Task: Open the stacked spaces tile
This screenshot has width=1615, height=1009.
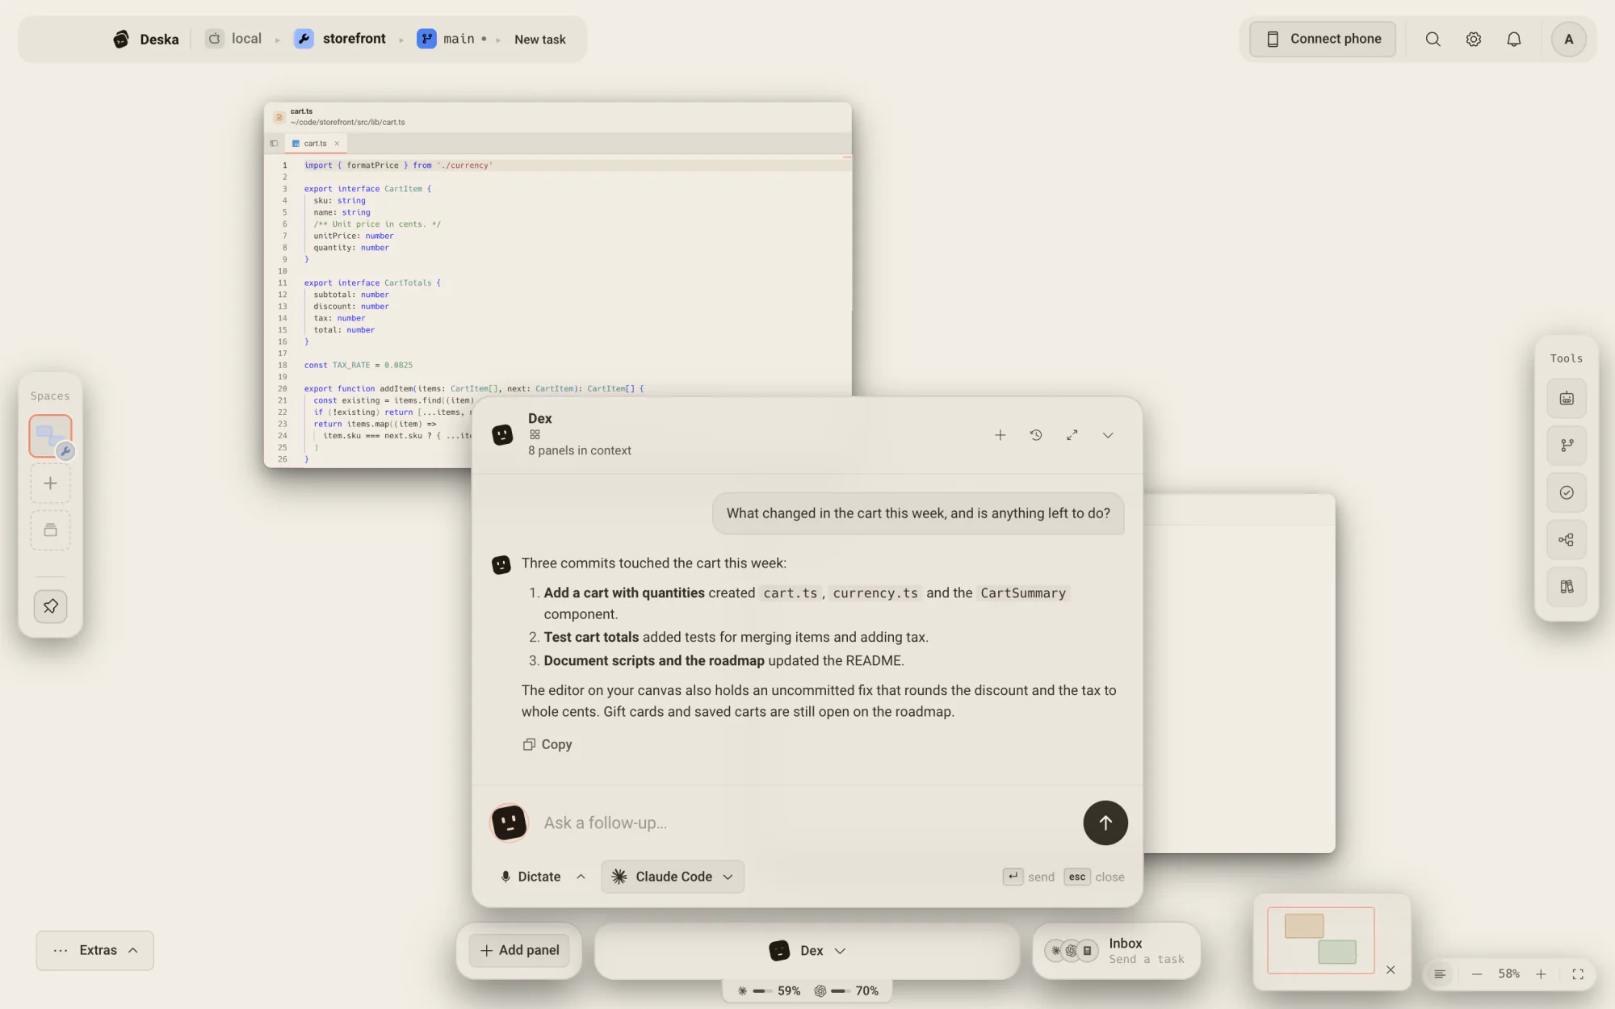Action: point(50,530)
